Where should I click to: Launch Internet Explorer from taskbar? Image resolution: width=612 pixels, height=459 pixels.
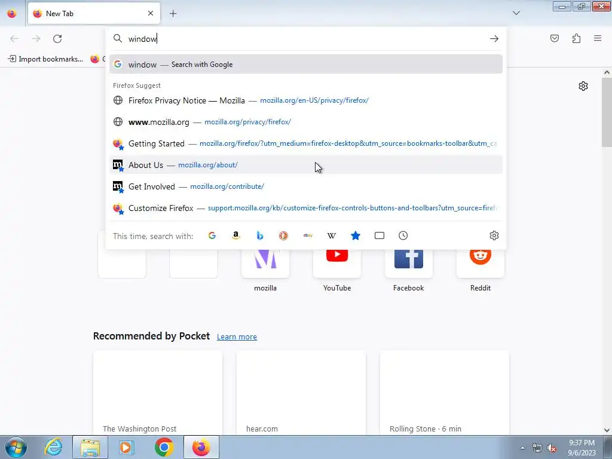53,447
